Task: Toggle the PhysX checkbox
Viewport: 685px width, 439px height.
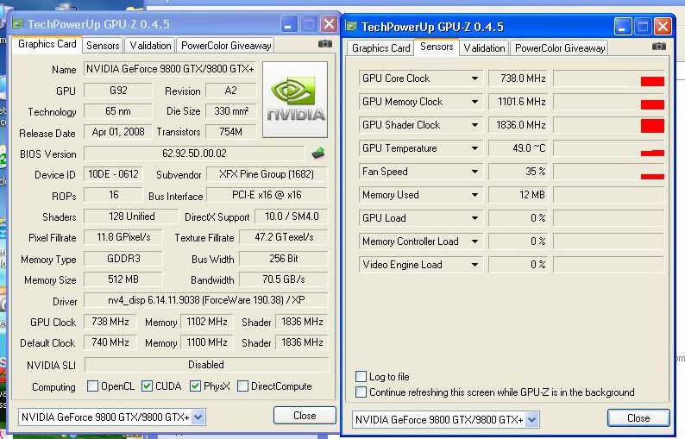Action: (x=195, y=386)
